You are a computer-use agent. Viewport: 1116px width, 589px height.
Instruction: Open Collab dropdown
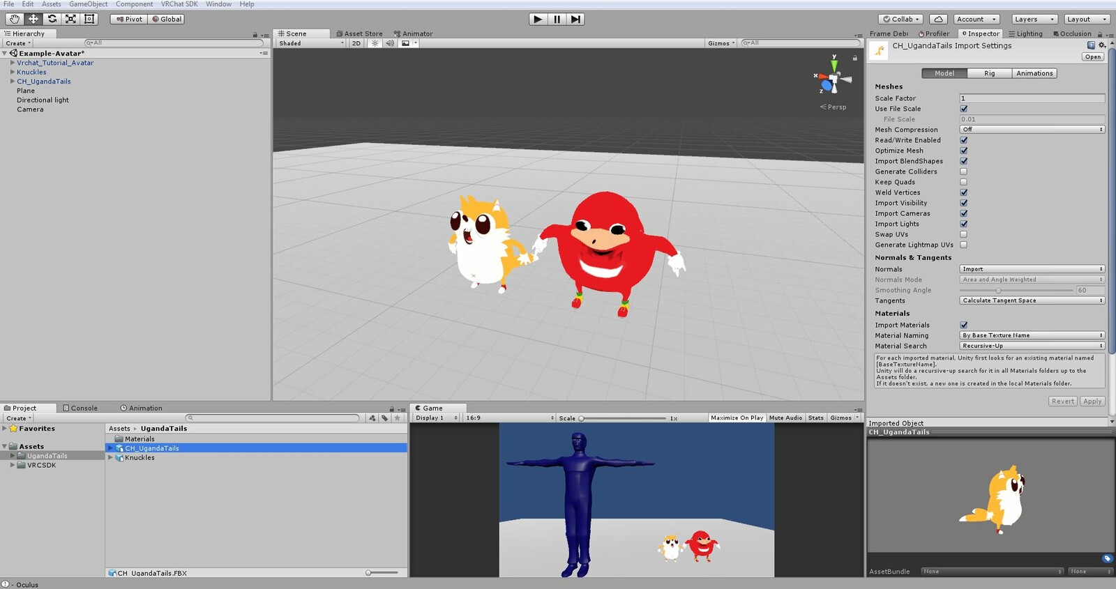click(x=901, y=19)
